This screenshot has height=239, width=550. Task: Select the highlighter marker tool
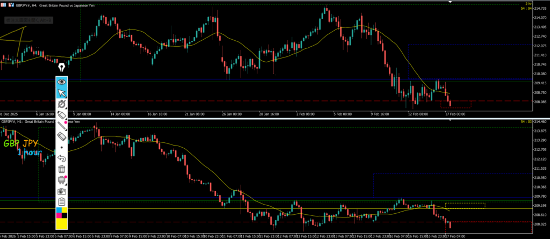click(62, 115)
